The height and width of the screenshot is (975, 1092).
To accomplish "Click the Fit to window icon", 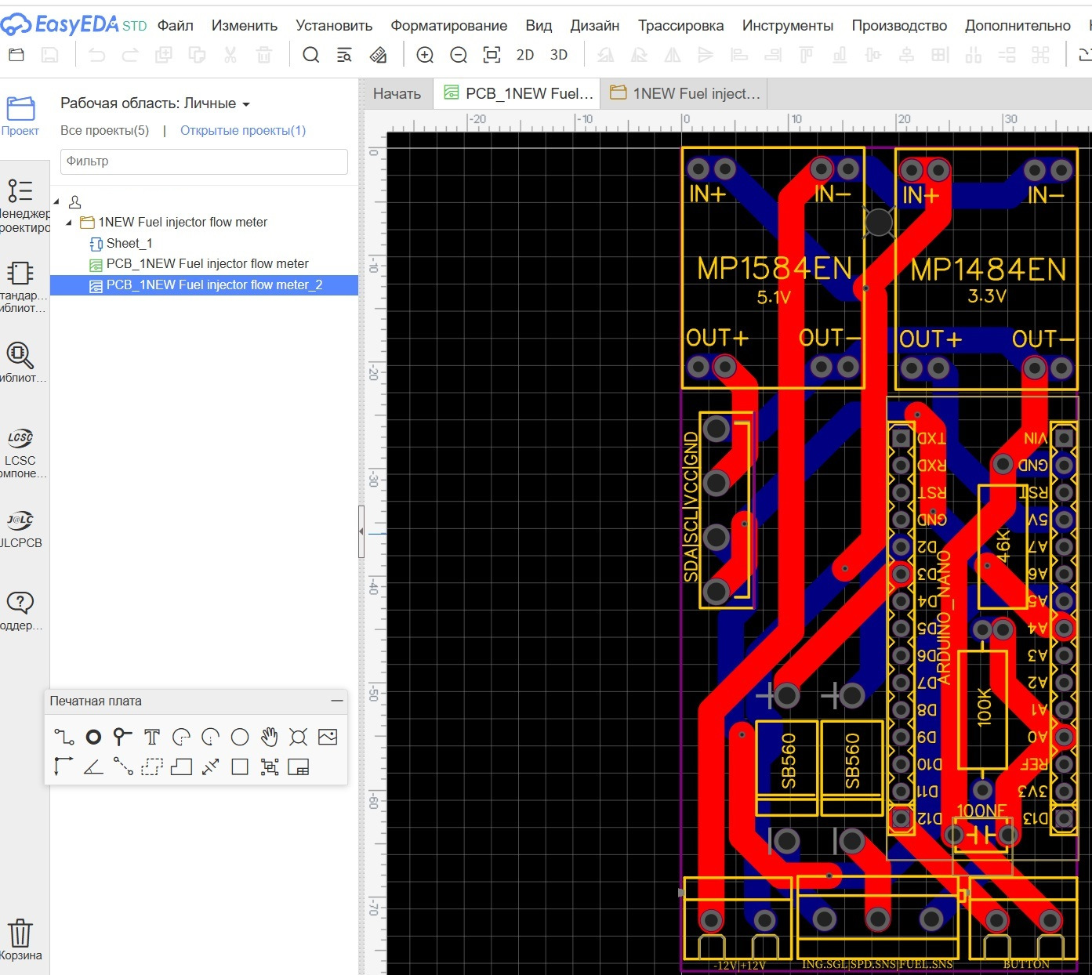I will (x=492, y=55).
